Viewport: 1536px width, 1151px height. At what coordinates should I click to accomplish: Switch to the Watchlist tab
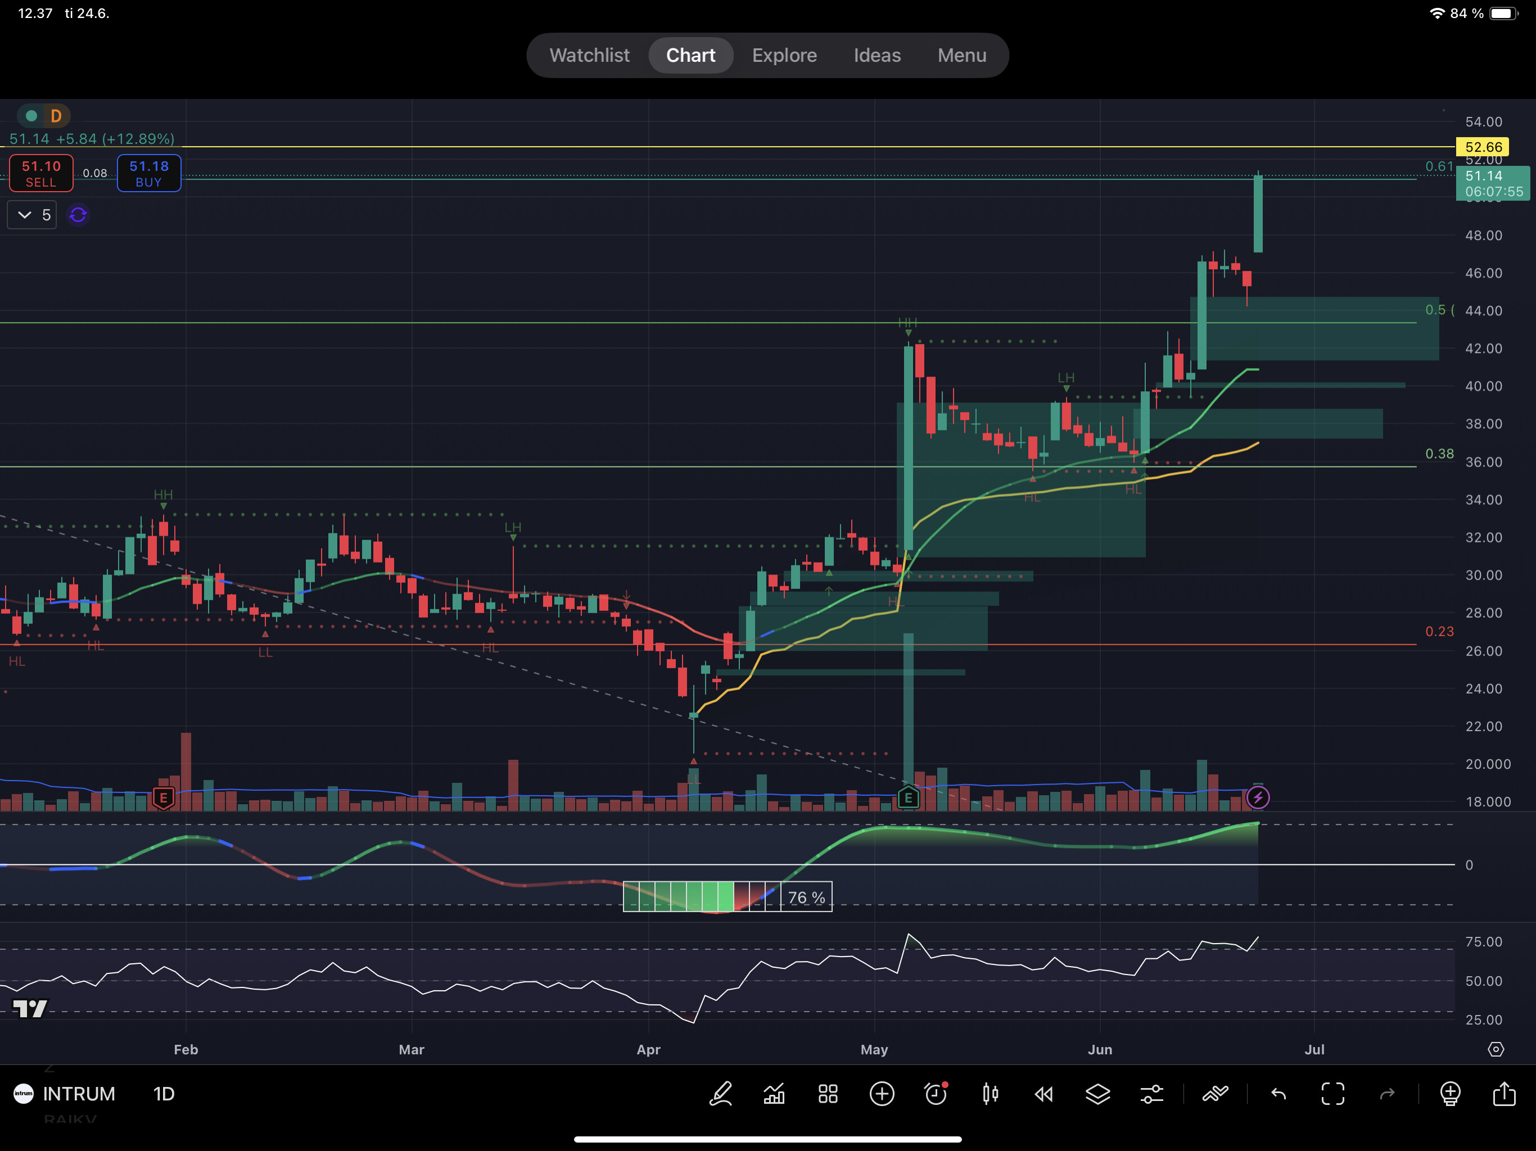[590, 56]
